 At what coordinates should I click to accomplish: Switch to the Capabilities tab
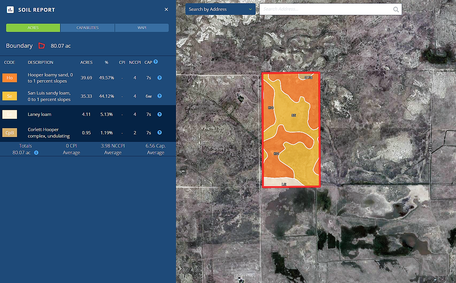[87, 28]
